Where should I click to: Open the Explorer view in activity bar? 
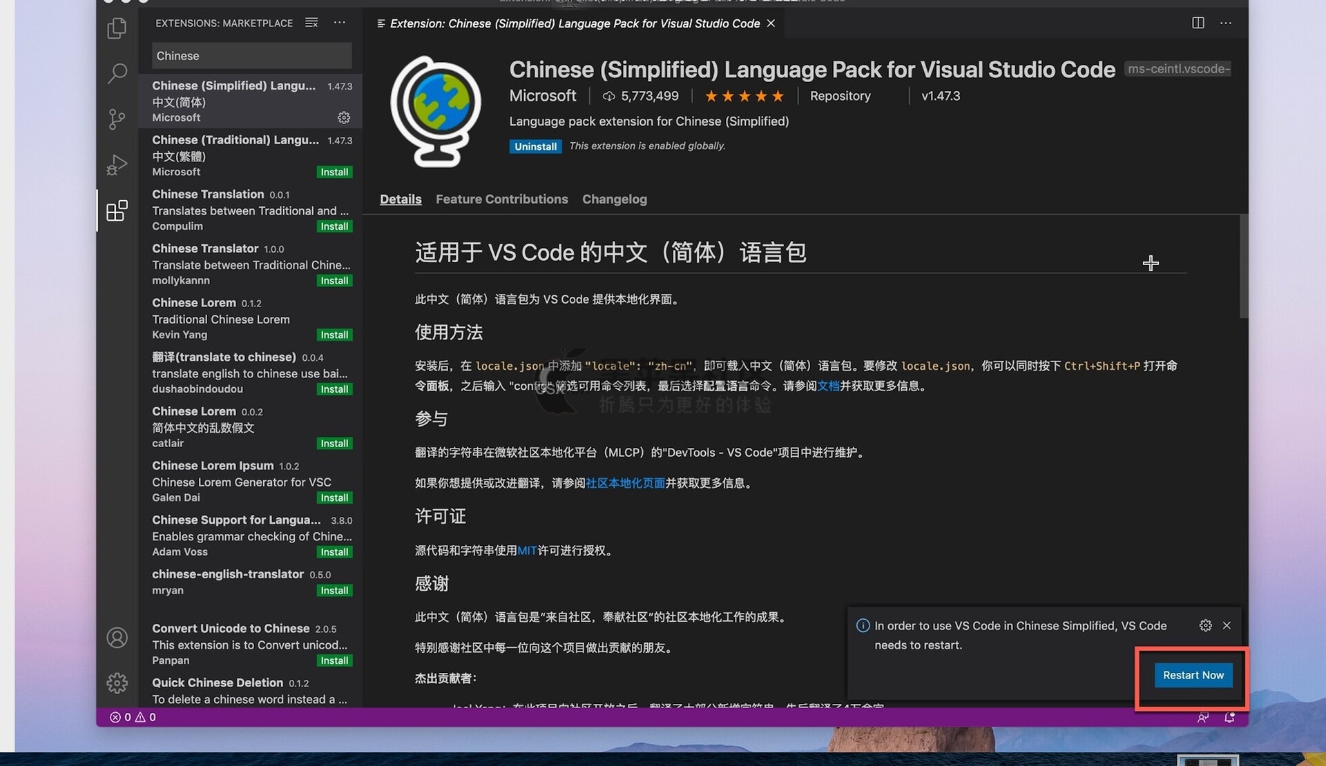(117, 28)
